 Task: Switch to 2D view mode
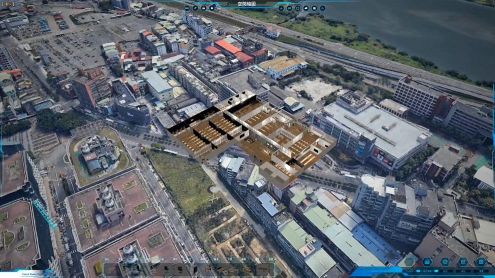pos(290,8)
